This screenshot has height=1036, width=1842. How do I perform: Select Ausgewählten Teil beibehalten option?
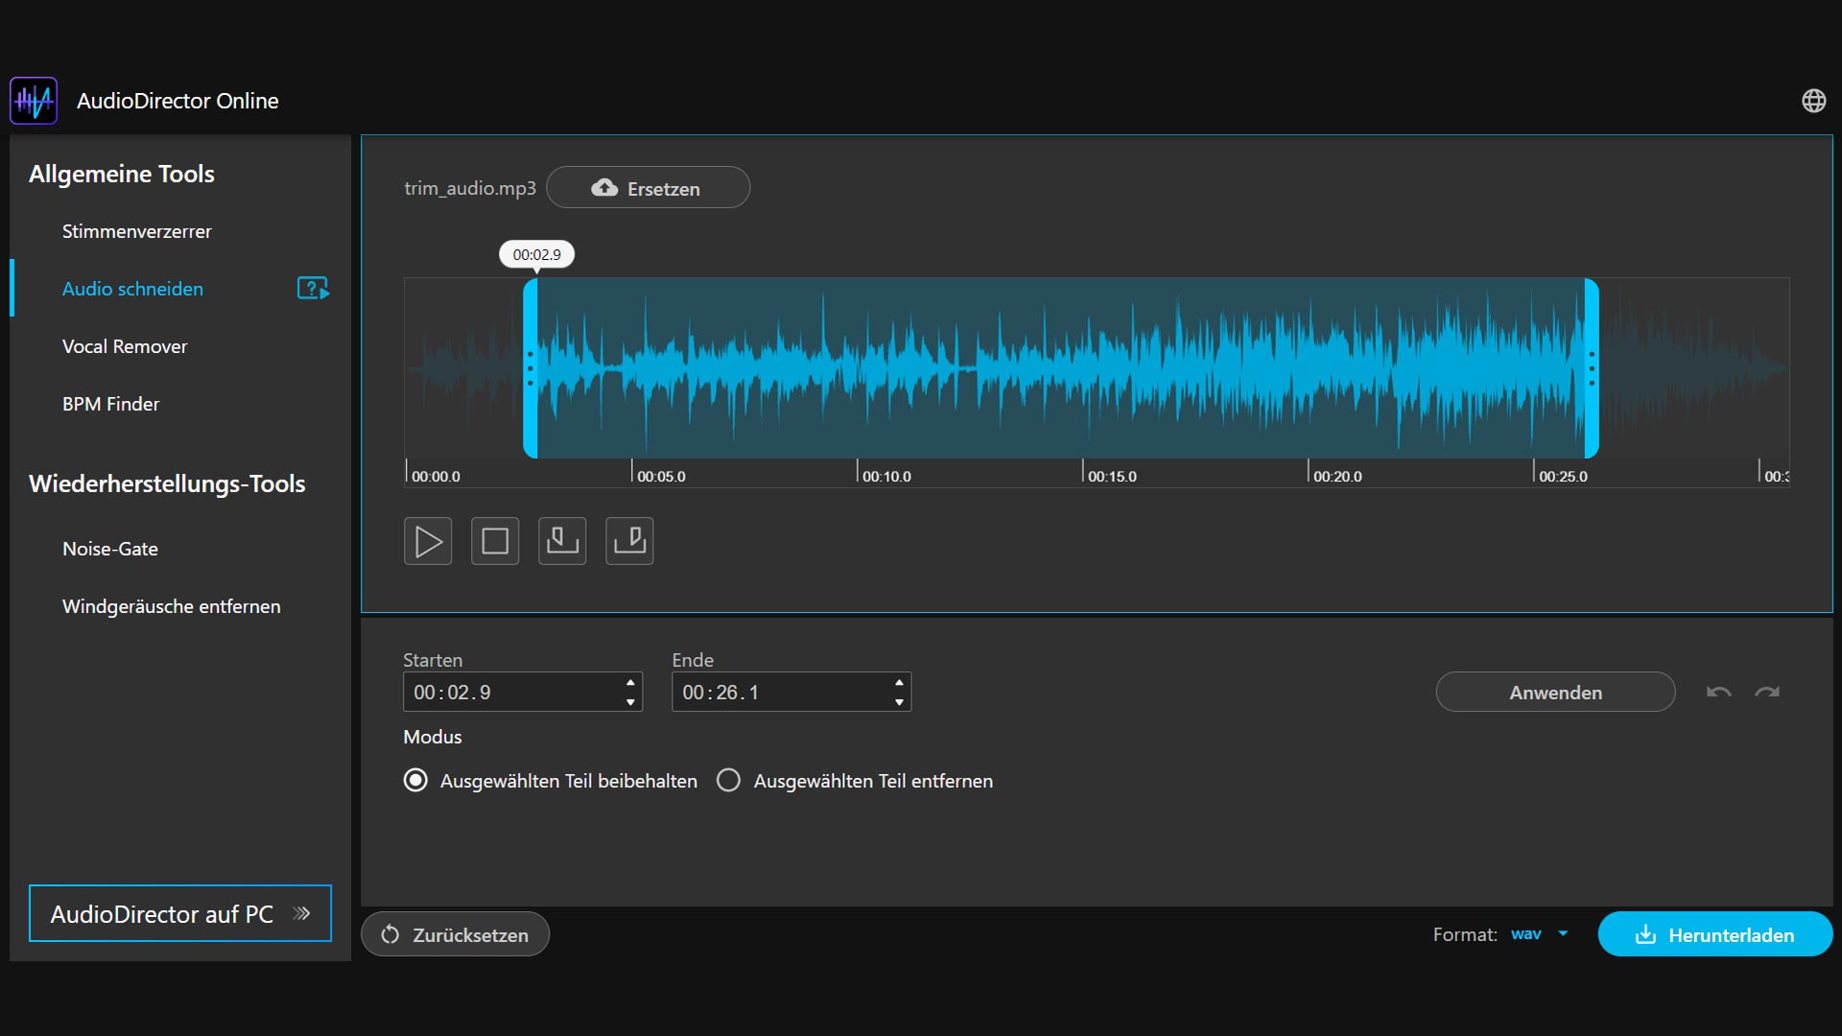415,781
